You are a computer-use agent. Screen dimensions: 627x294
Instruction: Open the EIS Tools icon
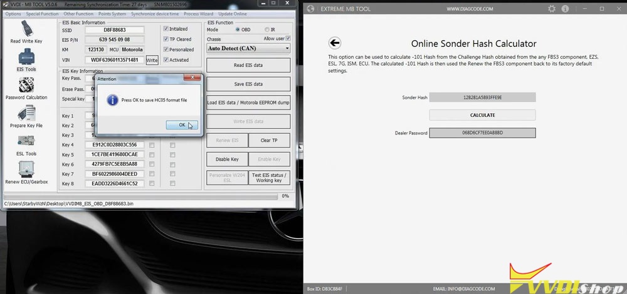(x=26, y=60)
